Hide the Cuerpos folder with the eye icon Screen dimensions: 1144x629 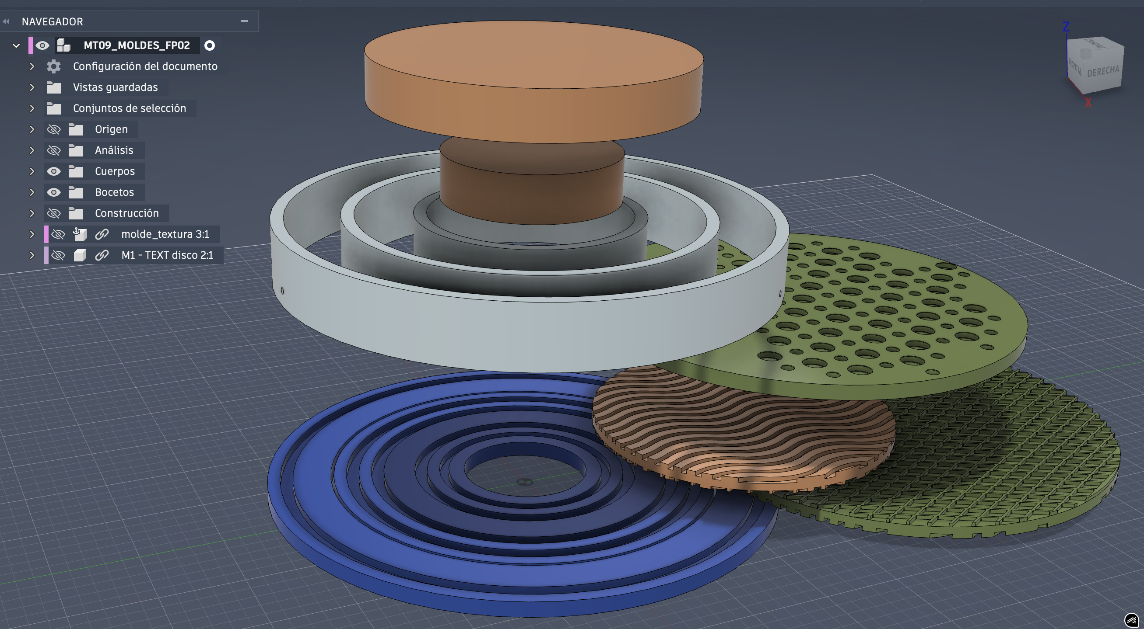pyautogui.click(x=54, y=171)
